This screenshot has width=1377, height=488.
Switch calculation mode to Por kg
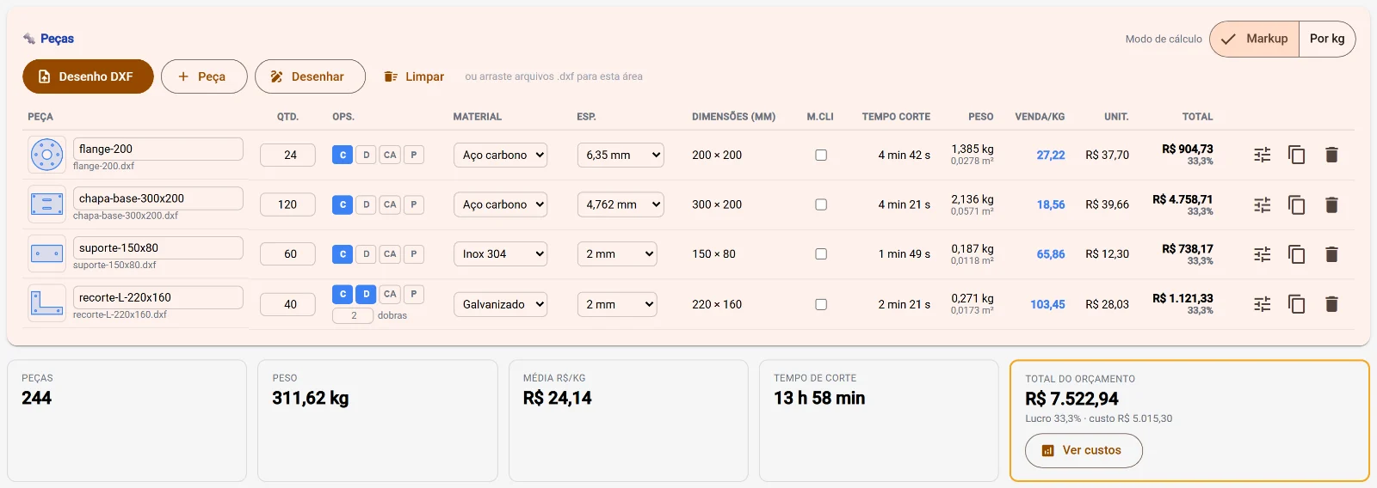coord(1327,39)
